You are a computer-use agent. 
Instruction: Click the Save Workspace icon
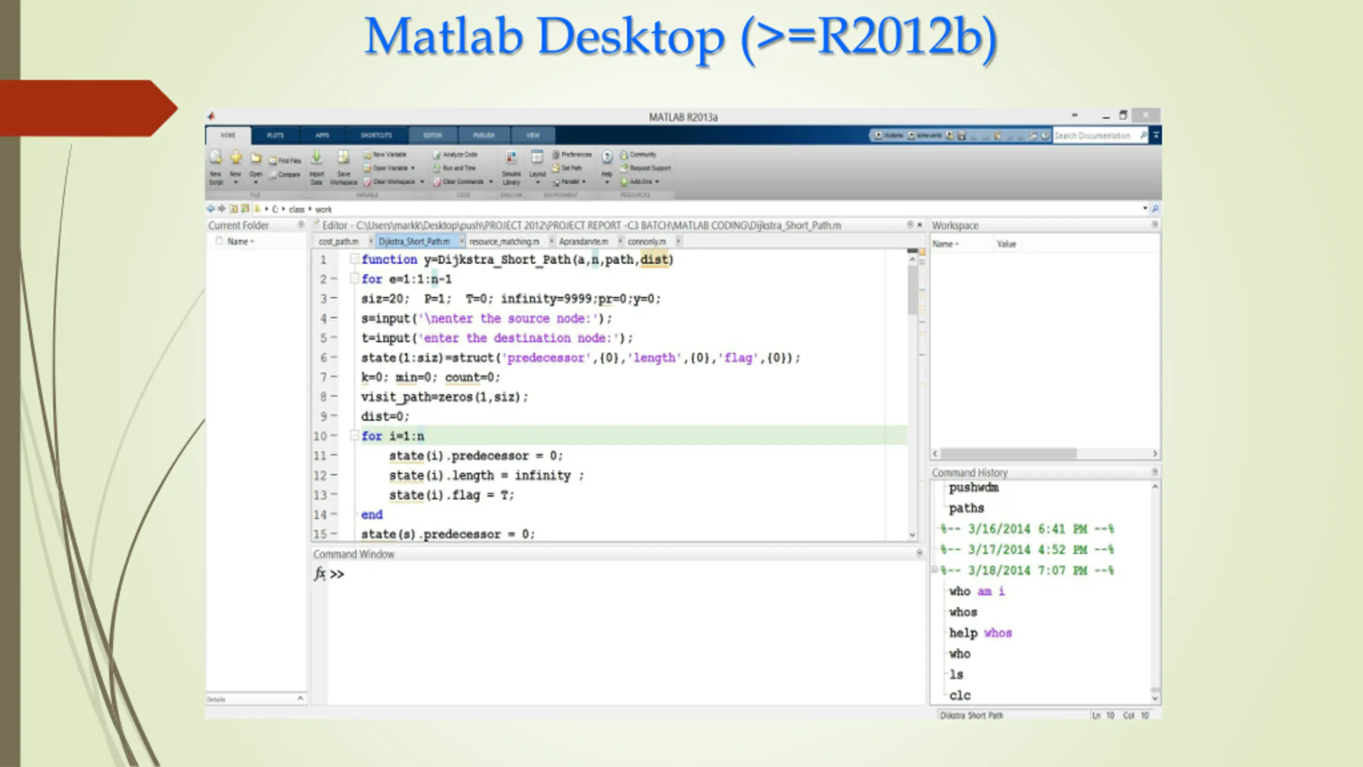pyautogui.click(x=343, y=158)
